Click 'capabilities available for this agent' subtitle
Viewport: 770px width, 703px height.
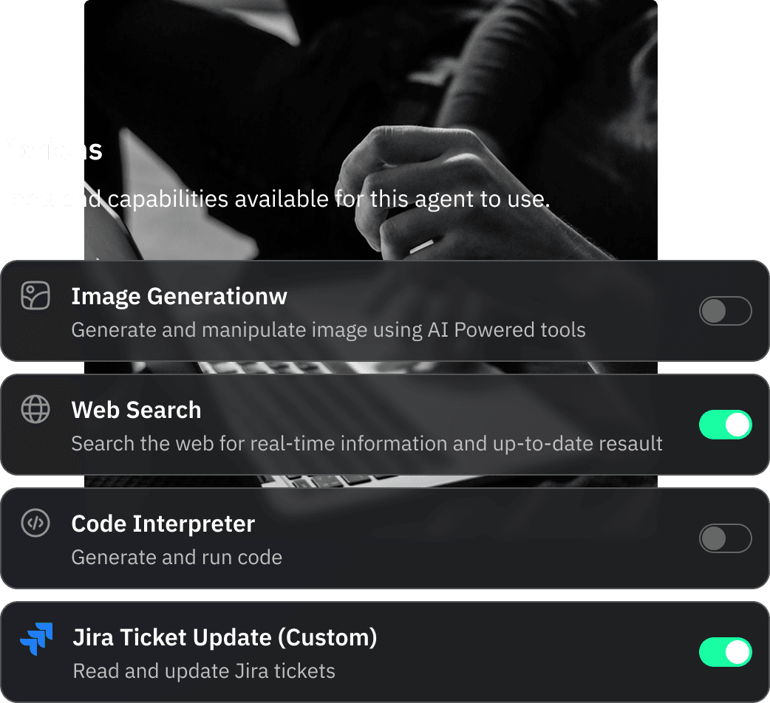(x=329, y=199)
